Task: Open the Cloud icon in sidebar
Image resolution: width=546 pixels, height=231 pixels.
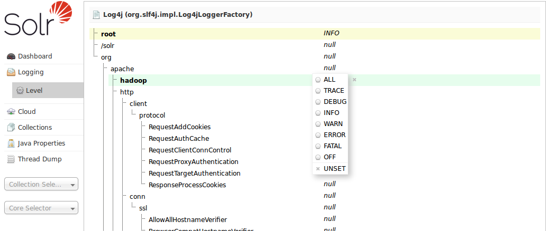Action: coord(11,112)
